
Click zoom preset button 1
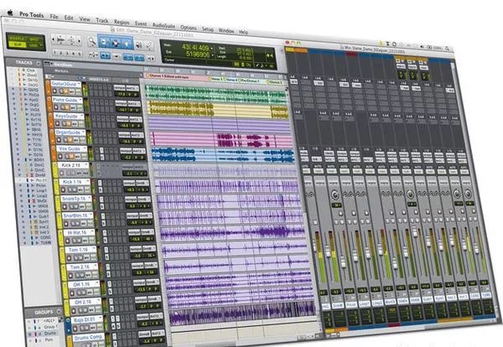[54, 52]
